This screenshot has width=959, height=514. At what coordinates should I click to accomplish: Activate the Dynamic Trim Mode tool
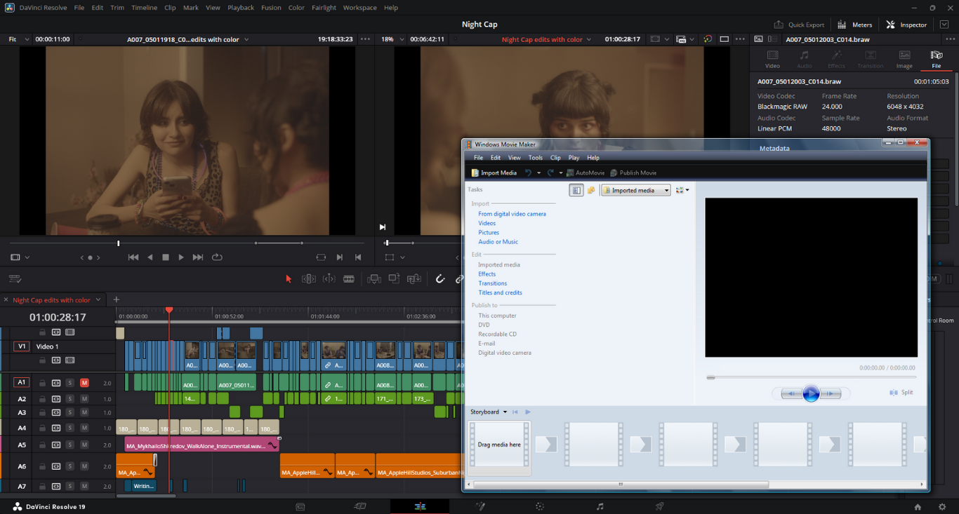[x=329, y=278]
